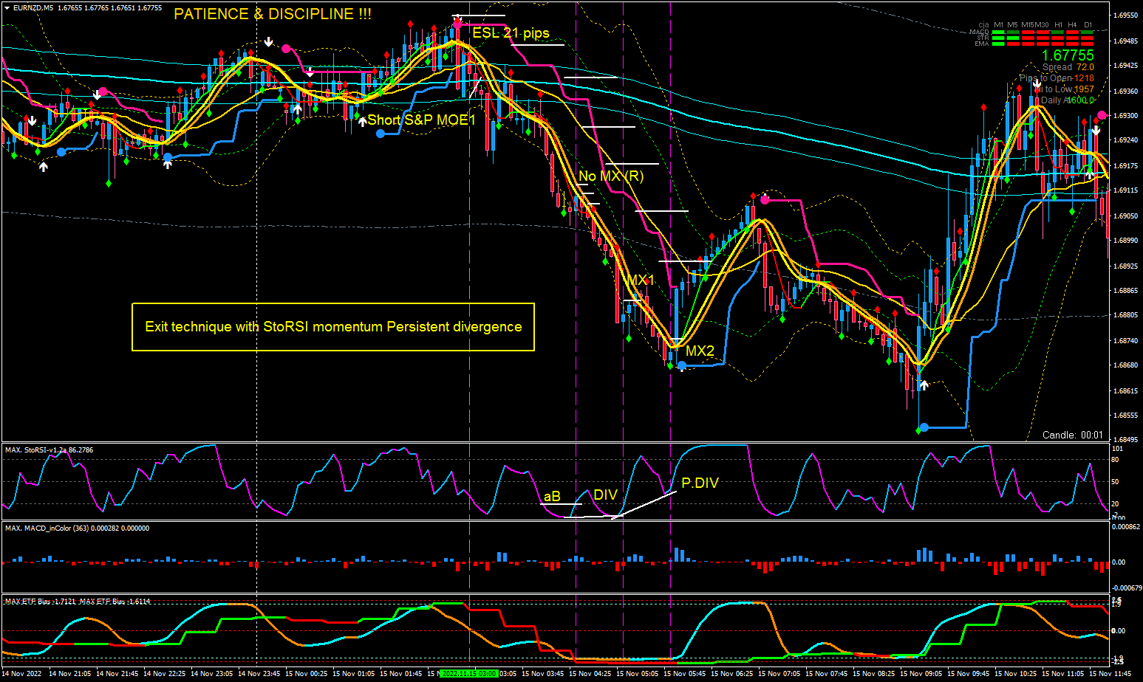This screenshot has width=1143, height=682.
Task: Select the Spread 72.0 readout
Action: tap(1068, 67)
